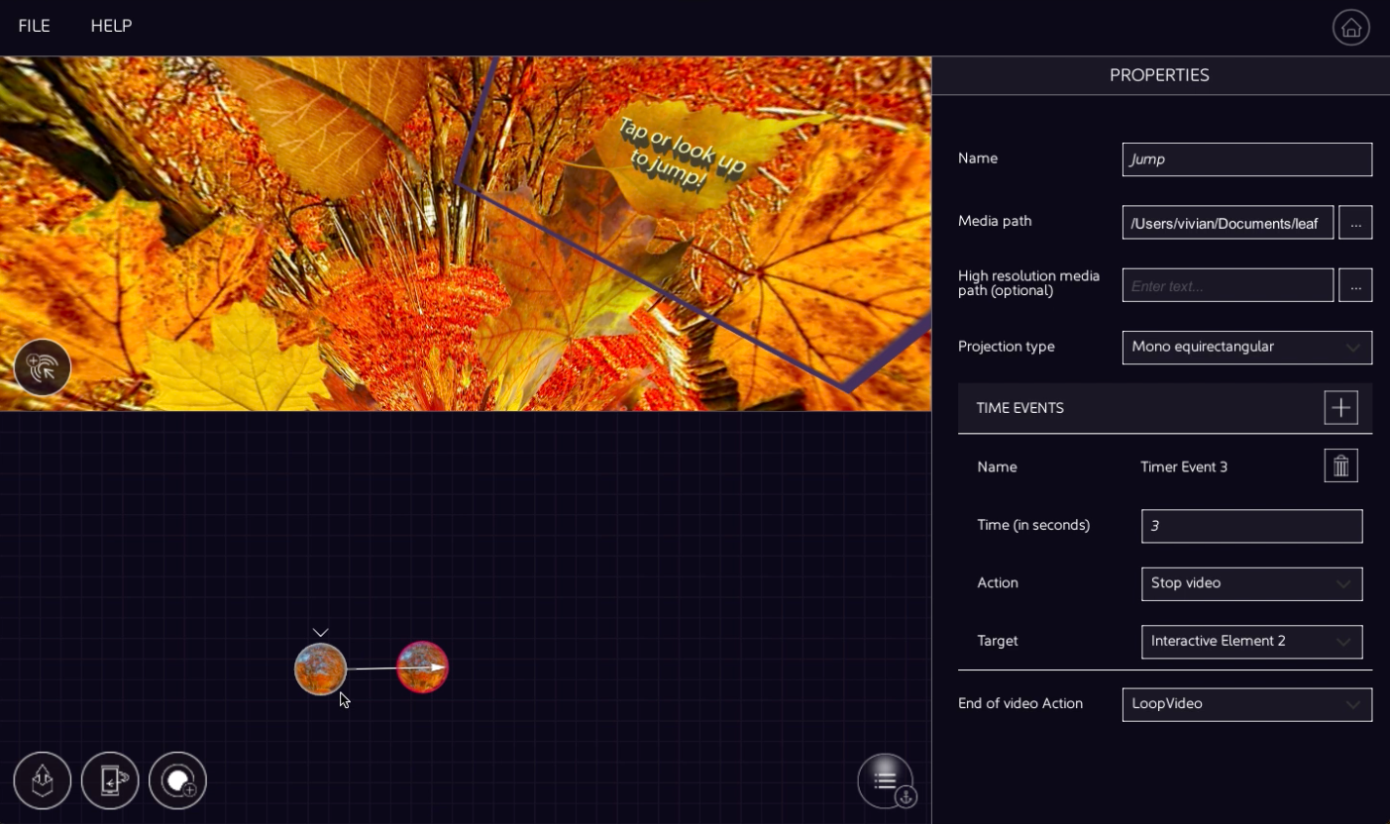The image size is (1390, 824).
Task: Delete Timer Event 3 using the trash icon
Action: pos(1341,465)
